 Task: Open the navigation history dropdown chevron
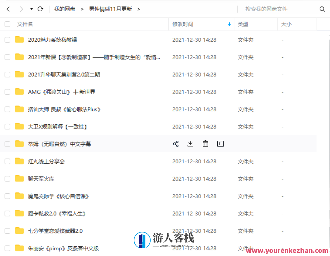[x=31, y=9]
